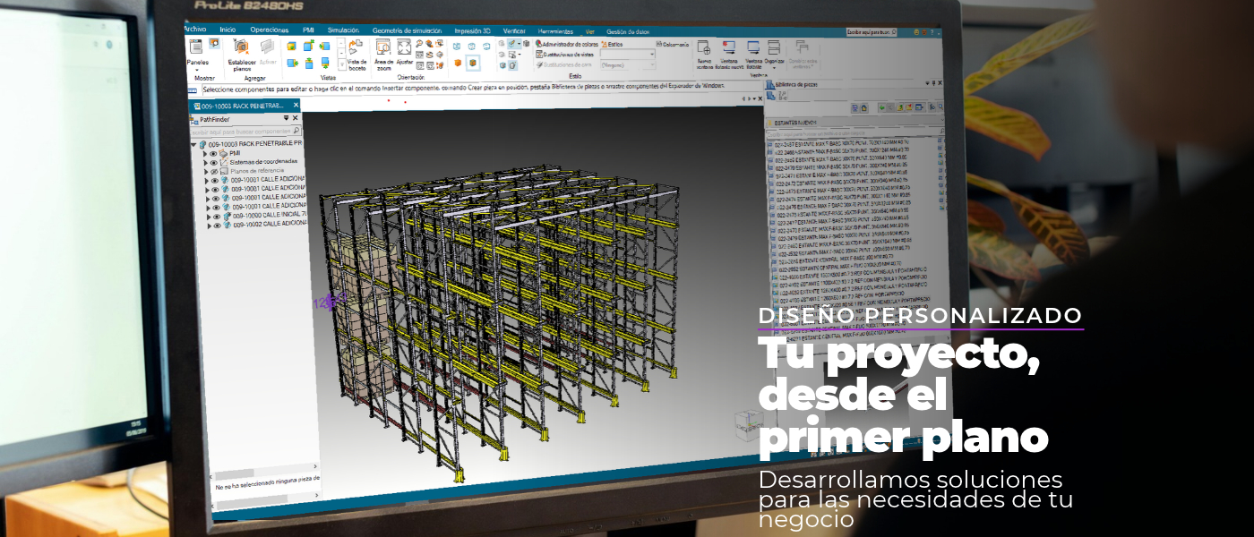Viewport: 1254px width, 537px height.
Task: Switch to the Inicio ribbon tab
Action: [x=228, y=30]
